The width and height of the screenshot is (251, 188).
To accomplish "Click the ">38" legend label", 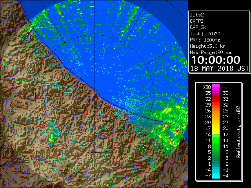I will click(x=207, y=87).
